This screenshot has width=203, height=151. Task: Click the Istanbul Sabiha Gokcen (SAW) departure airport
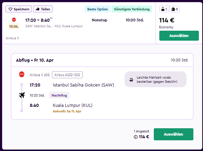point(83,85)
